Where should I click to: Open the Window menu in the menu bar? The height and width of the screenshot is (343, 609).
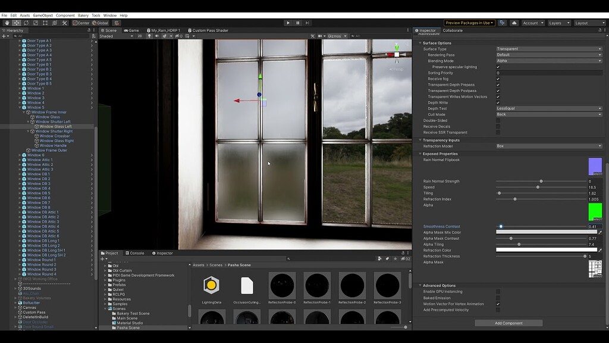(109, 15)
